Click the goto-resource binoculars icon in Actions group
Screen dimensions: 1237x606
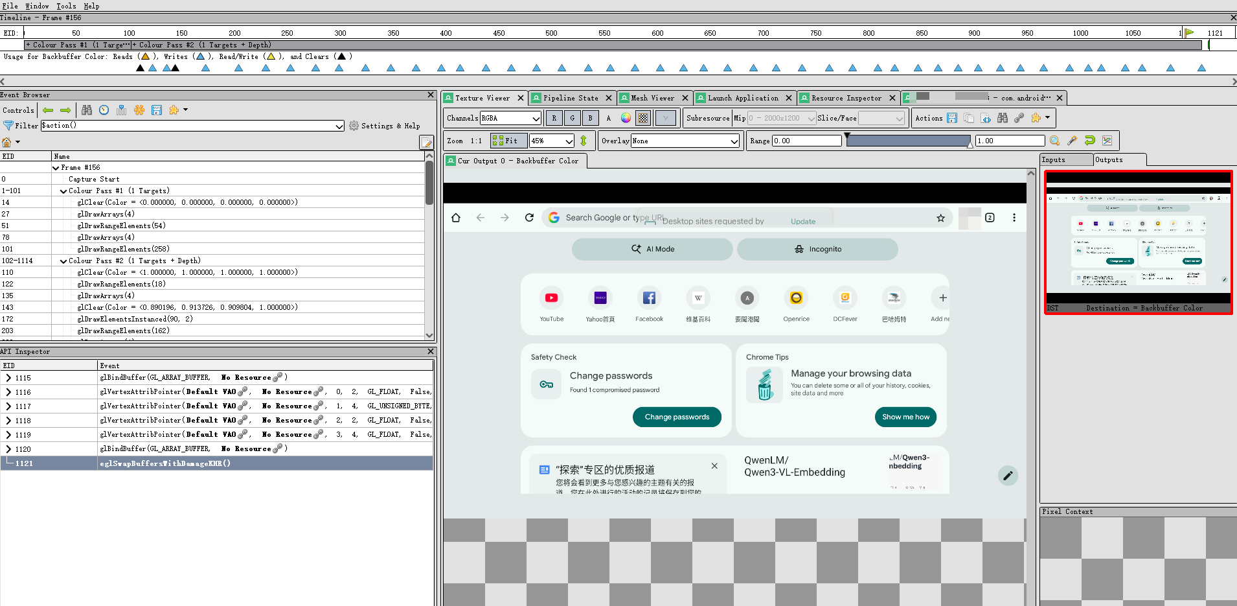[1003, 118]
